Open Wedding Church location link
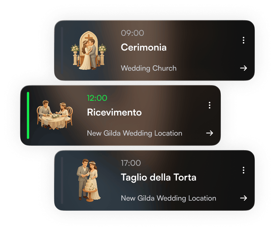Image resolution: width=275 pixels, height=231 pixels. [148, 68]
